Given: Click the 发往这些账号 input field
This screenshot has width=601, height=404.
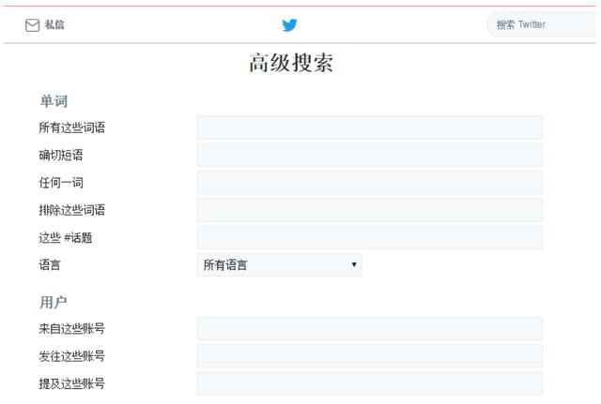Looking at the screenshot, I should point(370,356).
